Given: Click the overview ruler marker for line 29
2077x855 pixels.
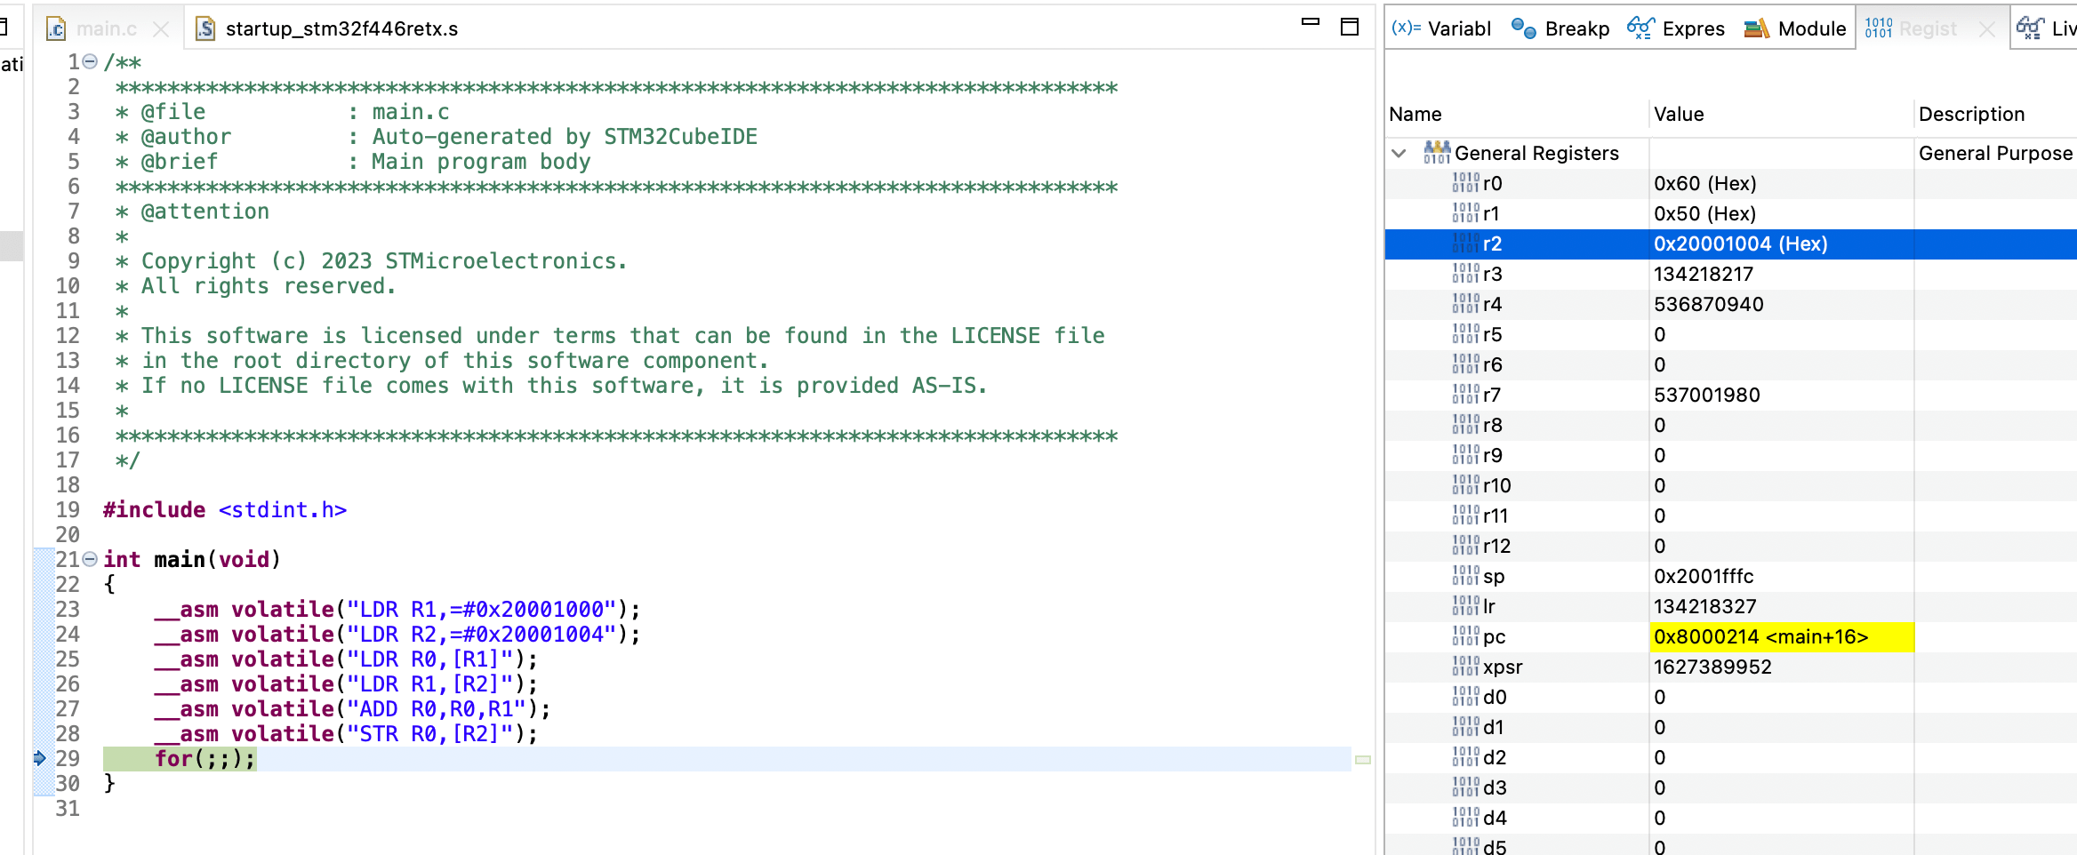Looking at the screenshot, I should [x=1362, y=759].
